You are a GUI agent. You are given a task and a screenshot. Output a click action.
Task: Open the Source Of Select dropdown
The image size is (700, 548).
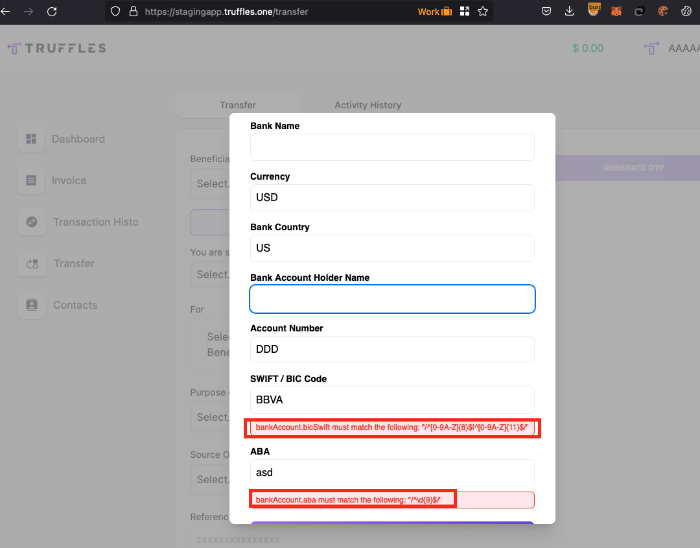click(210, 479)
